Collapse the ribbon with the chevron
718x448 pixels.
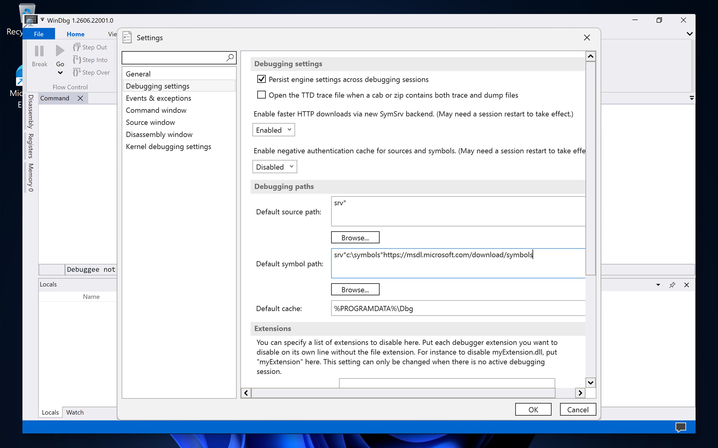coord(689,34)
